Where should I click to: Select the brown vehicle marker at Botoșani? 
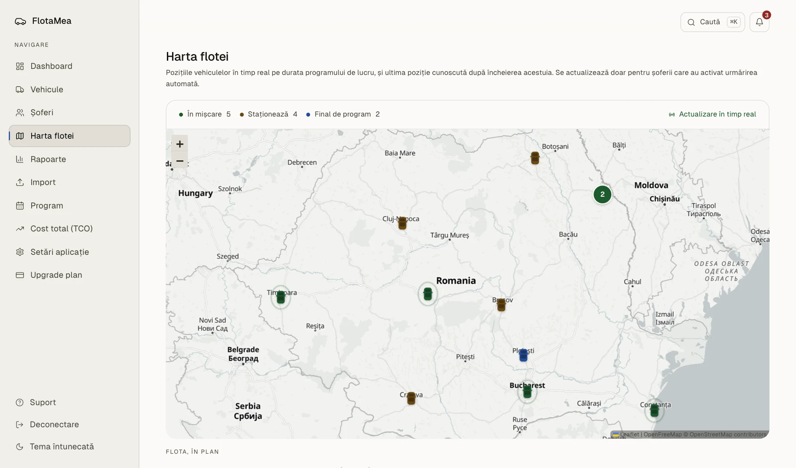pyautogui.click(x=535, y=158)
